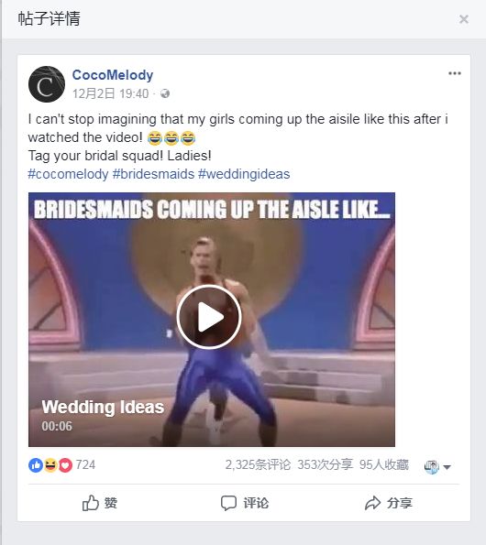Open the three-dot post options menu
The width and height of the screenshot is (486, 545).
(x=454, y=73)
